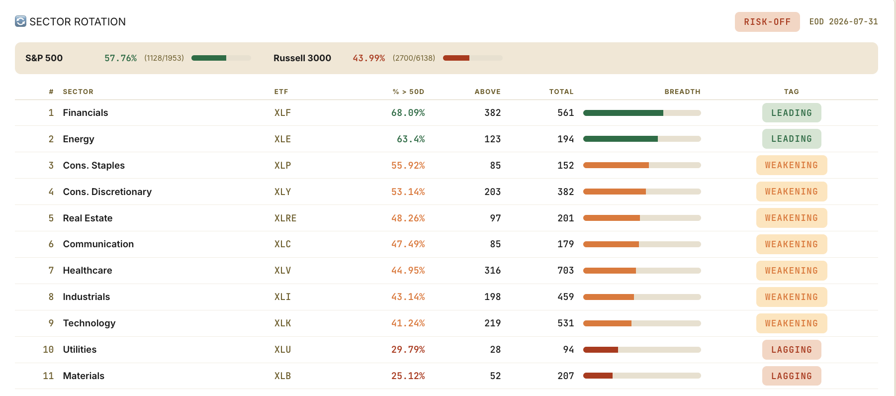Click the LAGGING tag for Materials
This screenshot has height=396, width=896.
(x=792, y=376)
